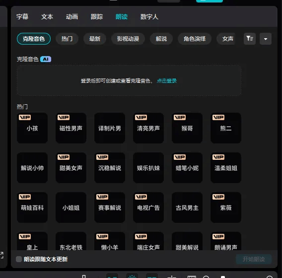The image size is (282, 278).
Task: Choose the 解说 category chip
Action: point(161,39)
